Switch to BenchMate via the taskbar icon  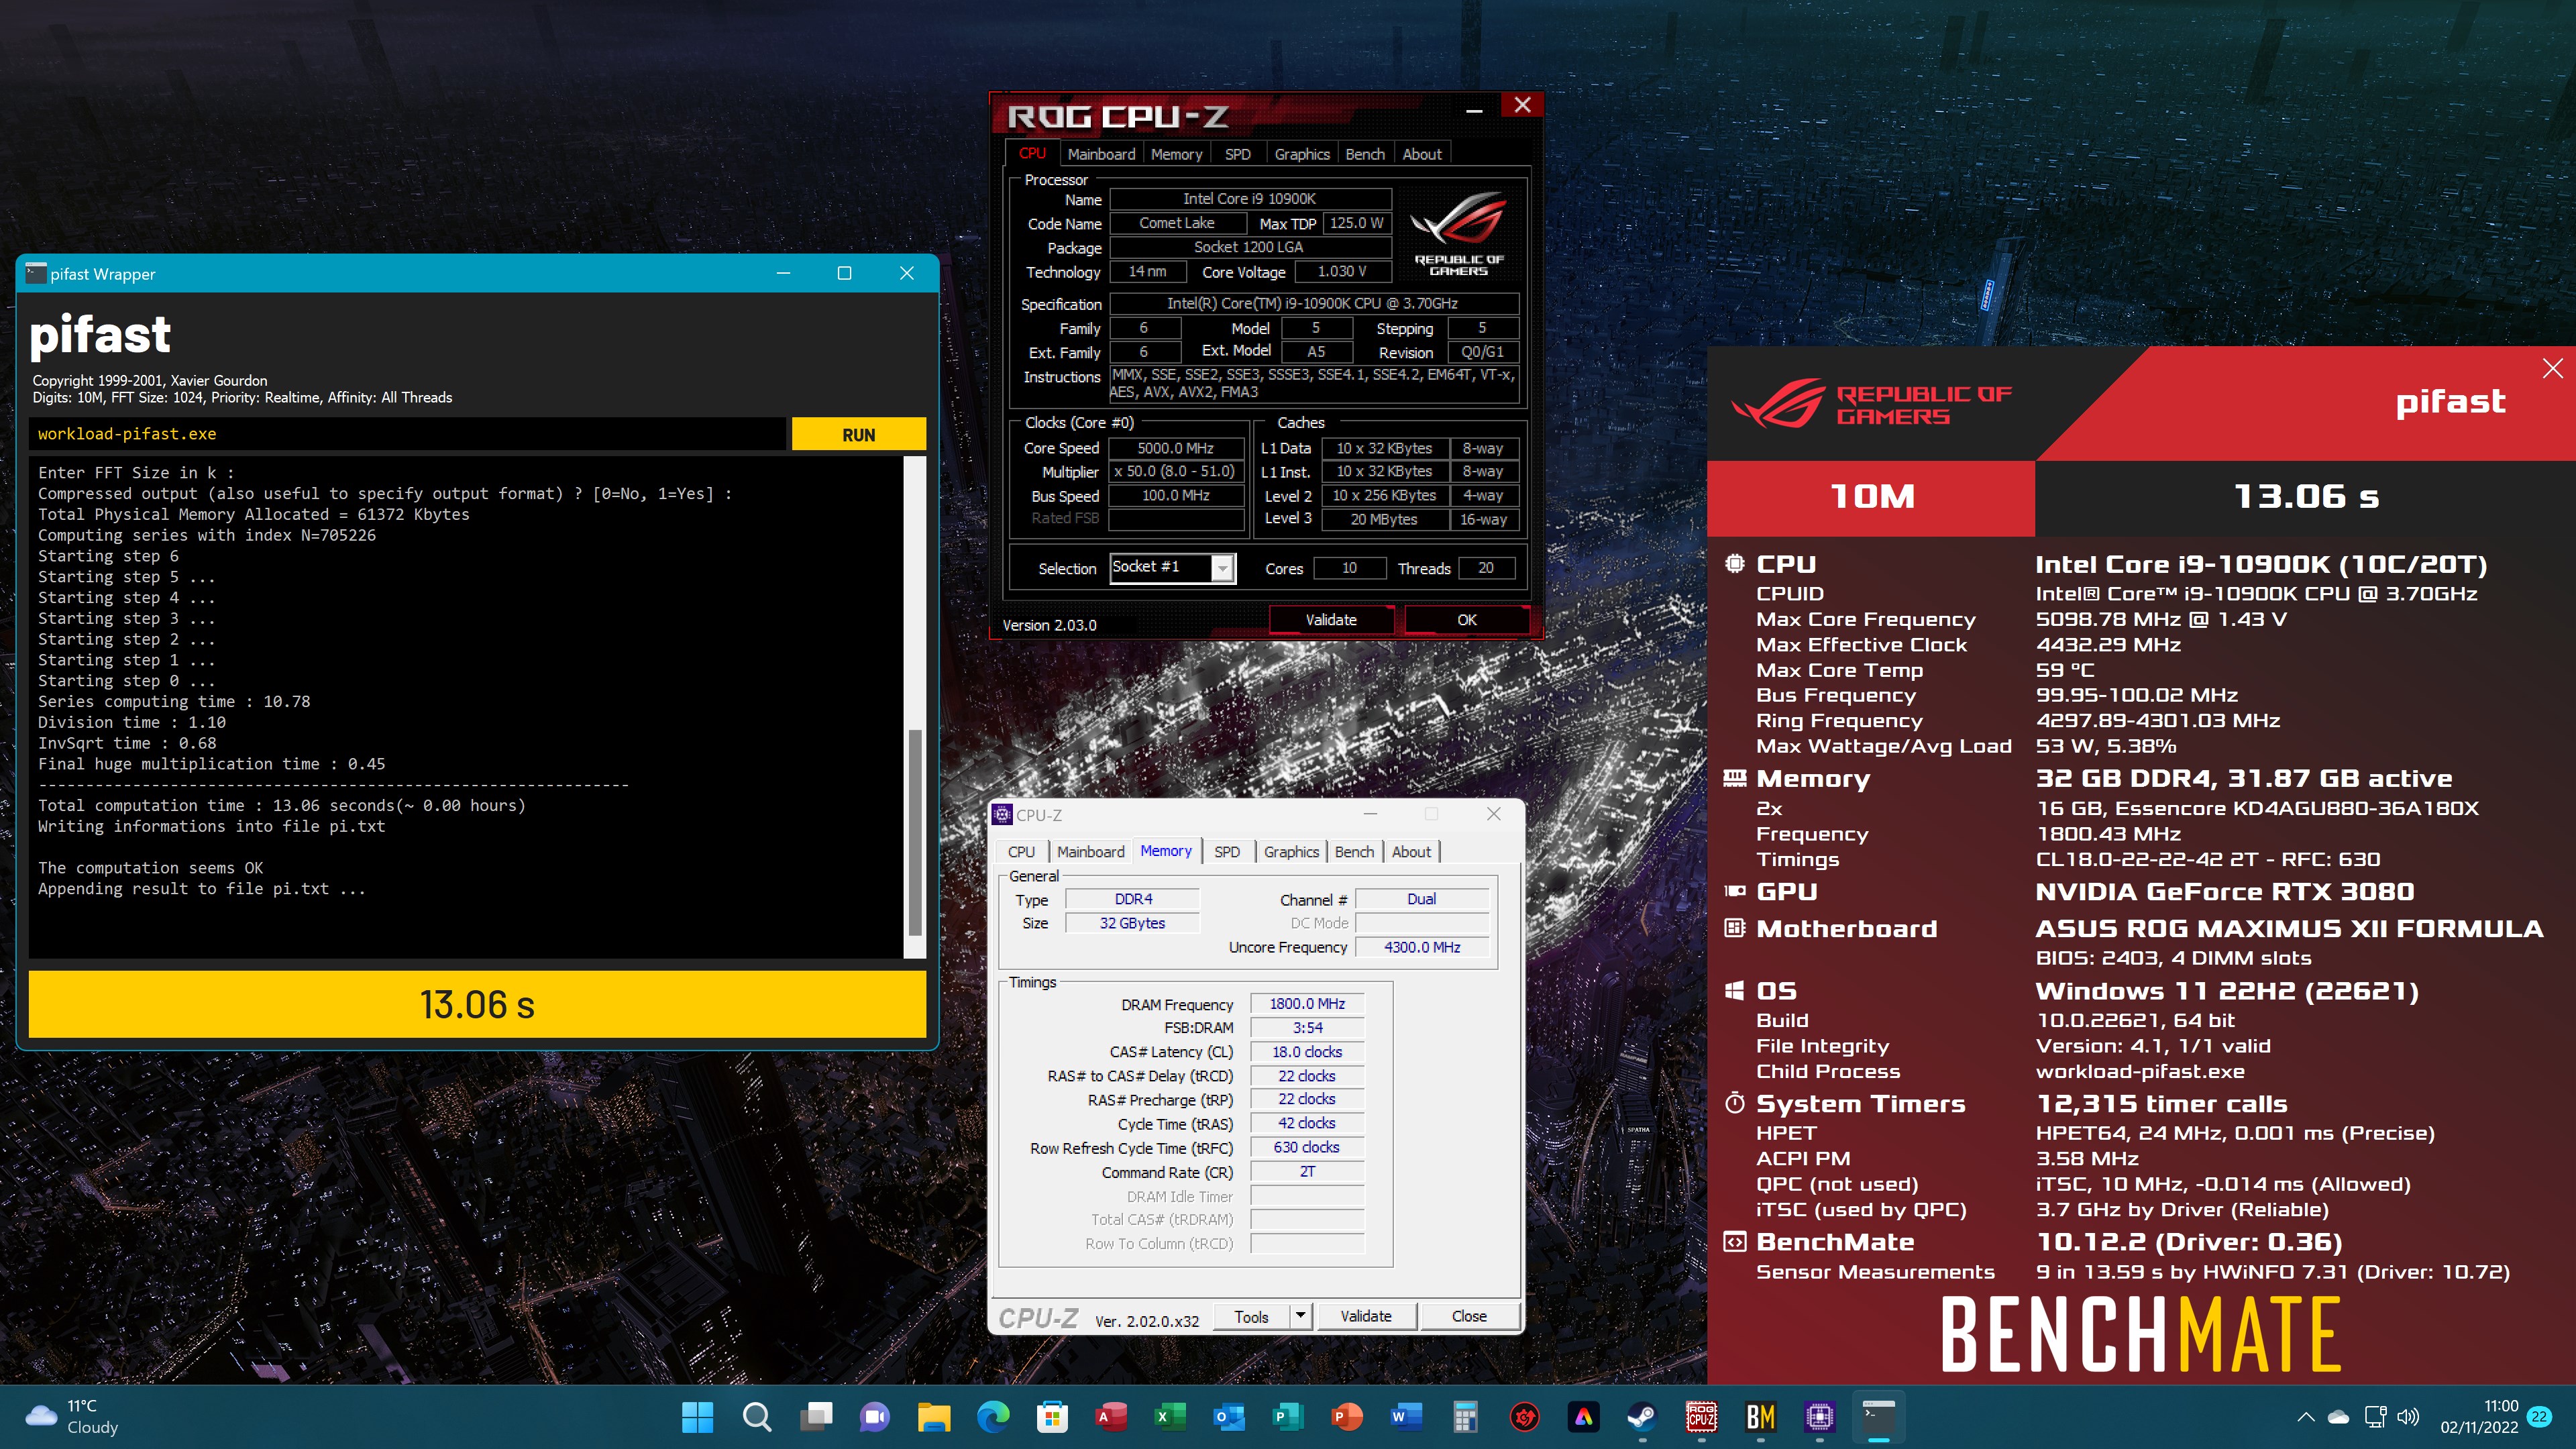point(1759,1416)
